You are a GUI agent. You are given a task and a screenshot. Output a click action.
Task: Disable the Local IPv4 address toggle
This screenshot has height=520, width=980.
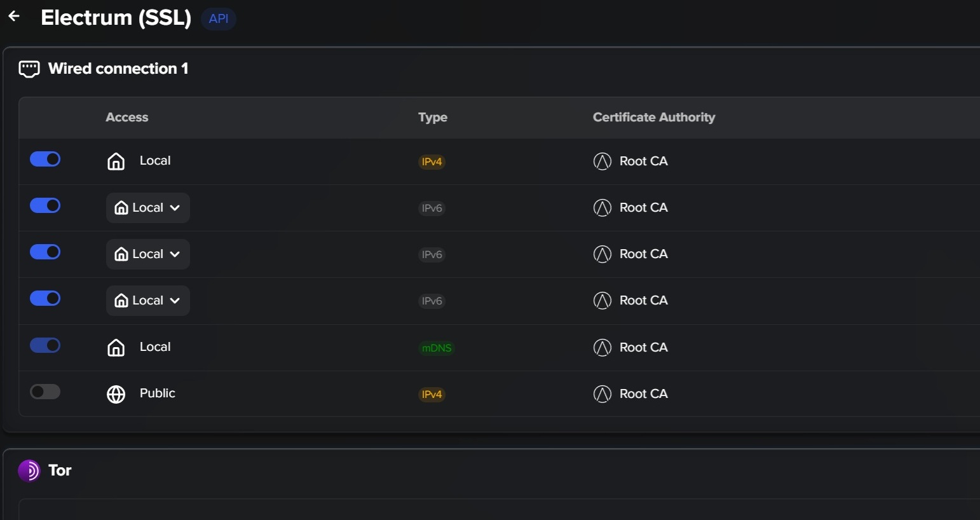[x=45, y=159]
